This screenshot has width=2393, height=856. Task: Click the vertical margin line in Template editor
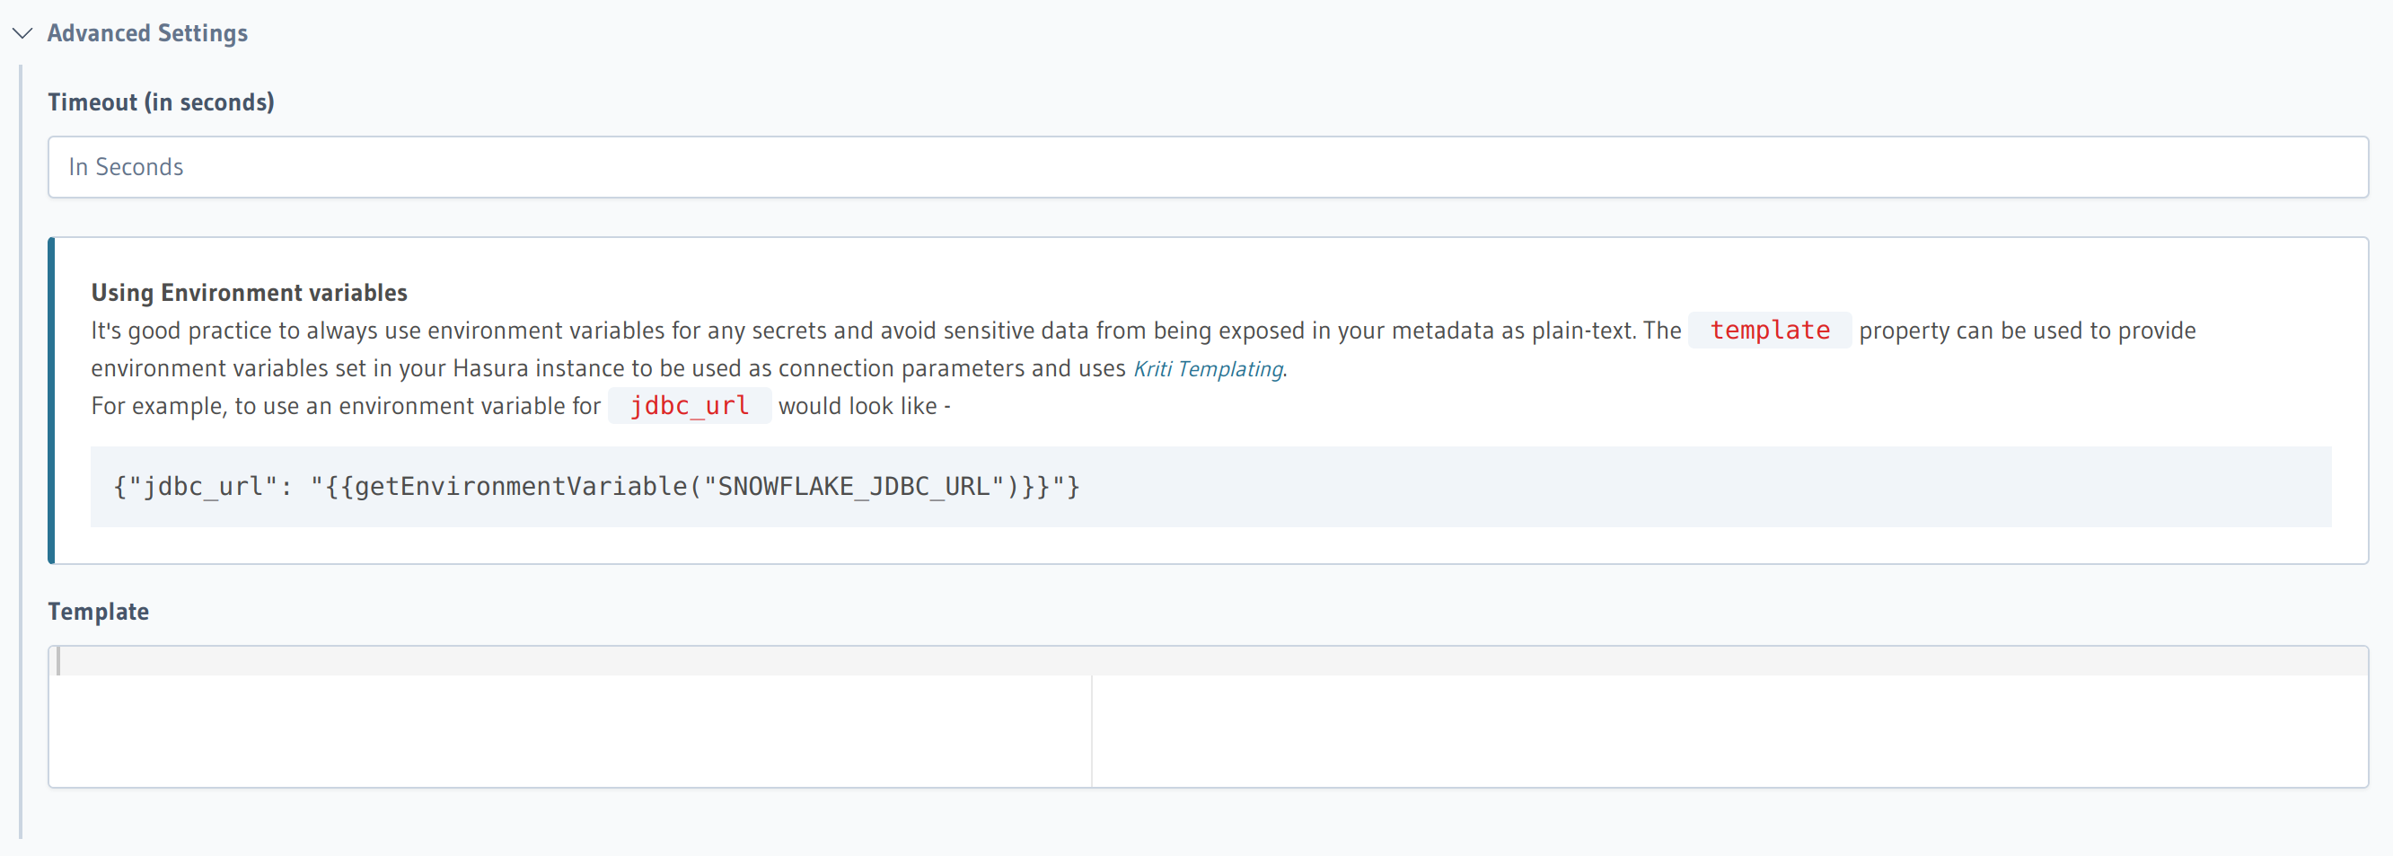pyautogui.click(x=1092, y=734)
